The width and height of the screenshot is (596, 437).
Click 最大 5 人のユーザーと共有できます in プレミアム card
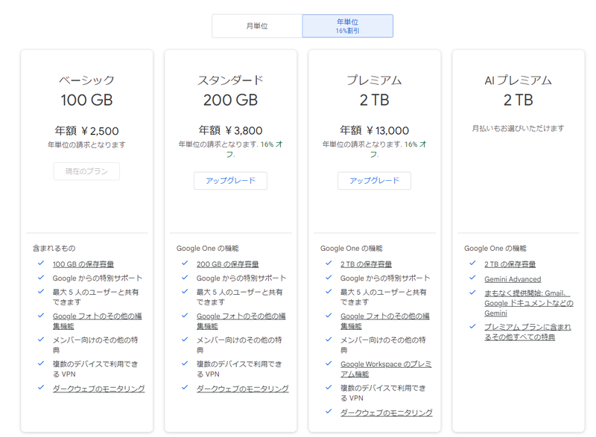pyautogui.click(x=383, y=297)
